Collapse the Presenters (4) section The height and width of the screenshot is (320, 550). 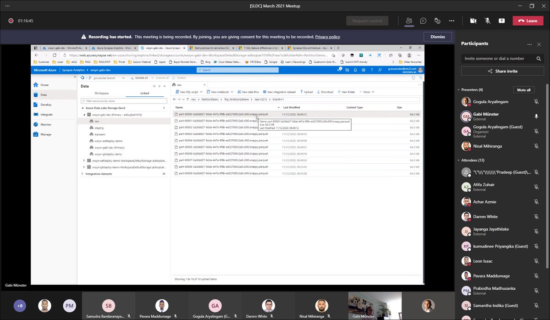458,90
